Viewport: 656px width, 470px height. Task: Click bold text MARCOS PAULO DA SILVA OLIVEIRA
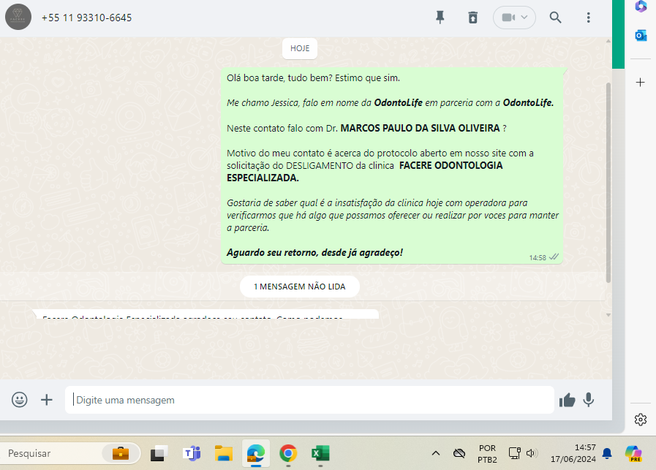point(420,129)
